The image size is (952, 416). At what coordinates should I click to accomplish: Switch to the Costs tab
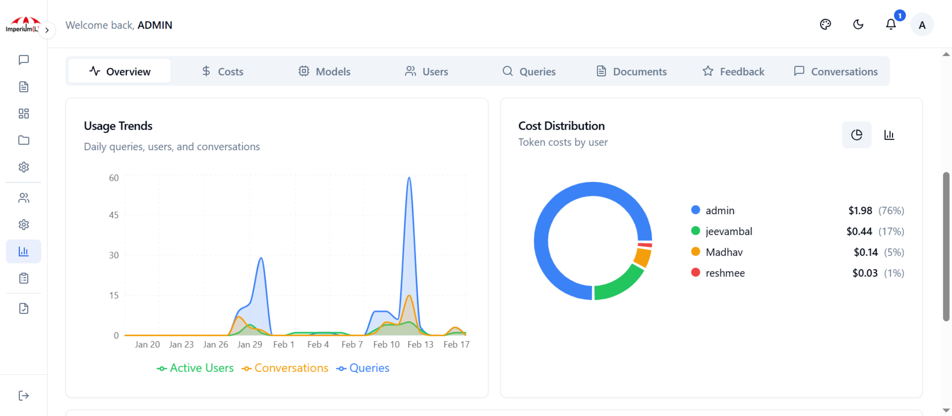222,71
